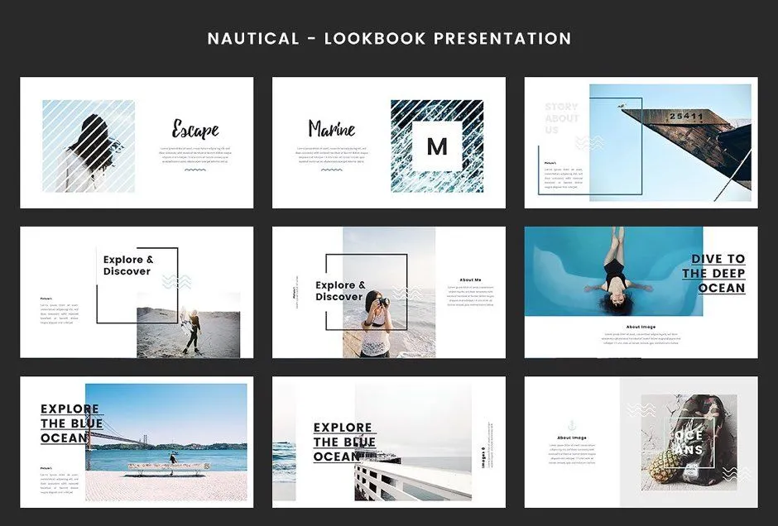The height and width of the screenshot is (526, 778).
Task: Click the bridge and bench beach photo
Action: click(x=166, y=442)
